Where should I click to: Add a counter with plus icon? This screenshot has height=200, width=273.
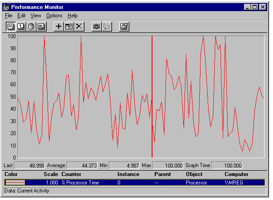pyautogui.click(x=58, y=27)
